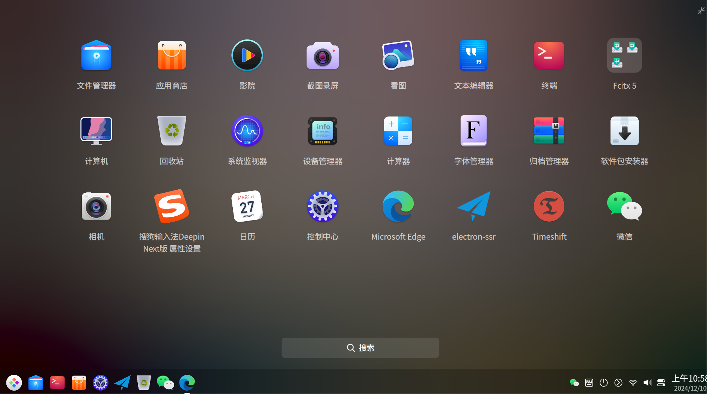707x394 pixels.
Task: Open file manager from the dock
Action: (36, 383)
